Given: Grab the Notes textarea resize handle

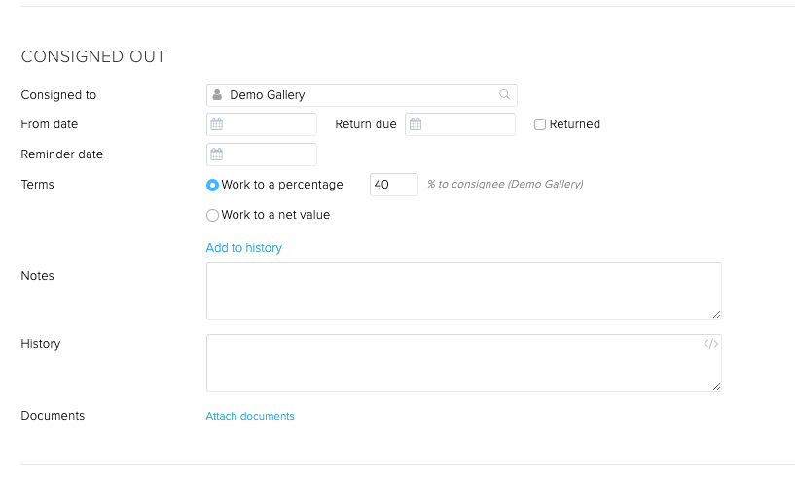Looking at the screenshot, I should pos(716,315).
